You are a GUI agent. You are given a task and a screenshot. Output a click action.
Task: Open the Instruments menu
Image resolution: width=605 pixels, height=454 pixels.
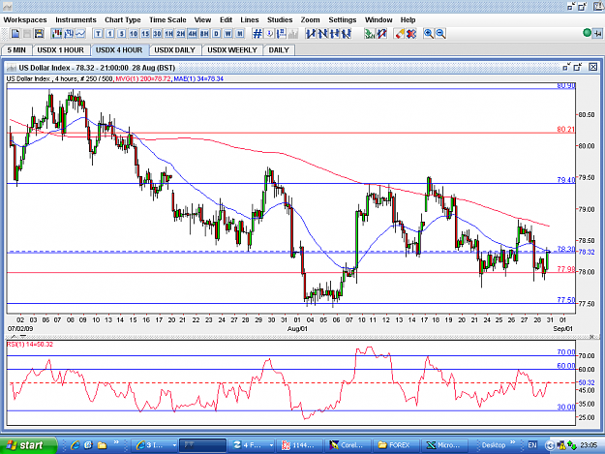(x=76, y=19)
